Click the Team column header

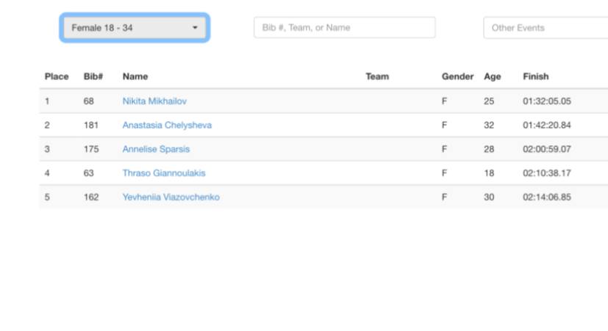tap(377, 76)
